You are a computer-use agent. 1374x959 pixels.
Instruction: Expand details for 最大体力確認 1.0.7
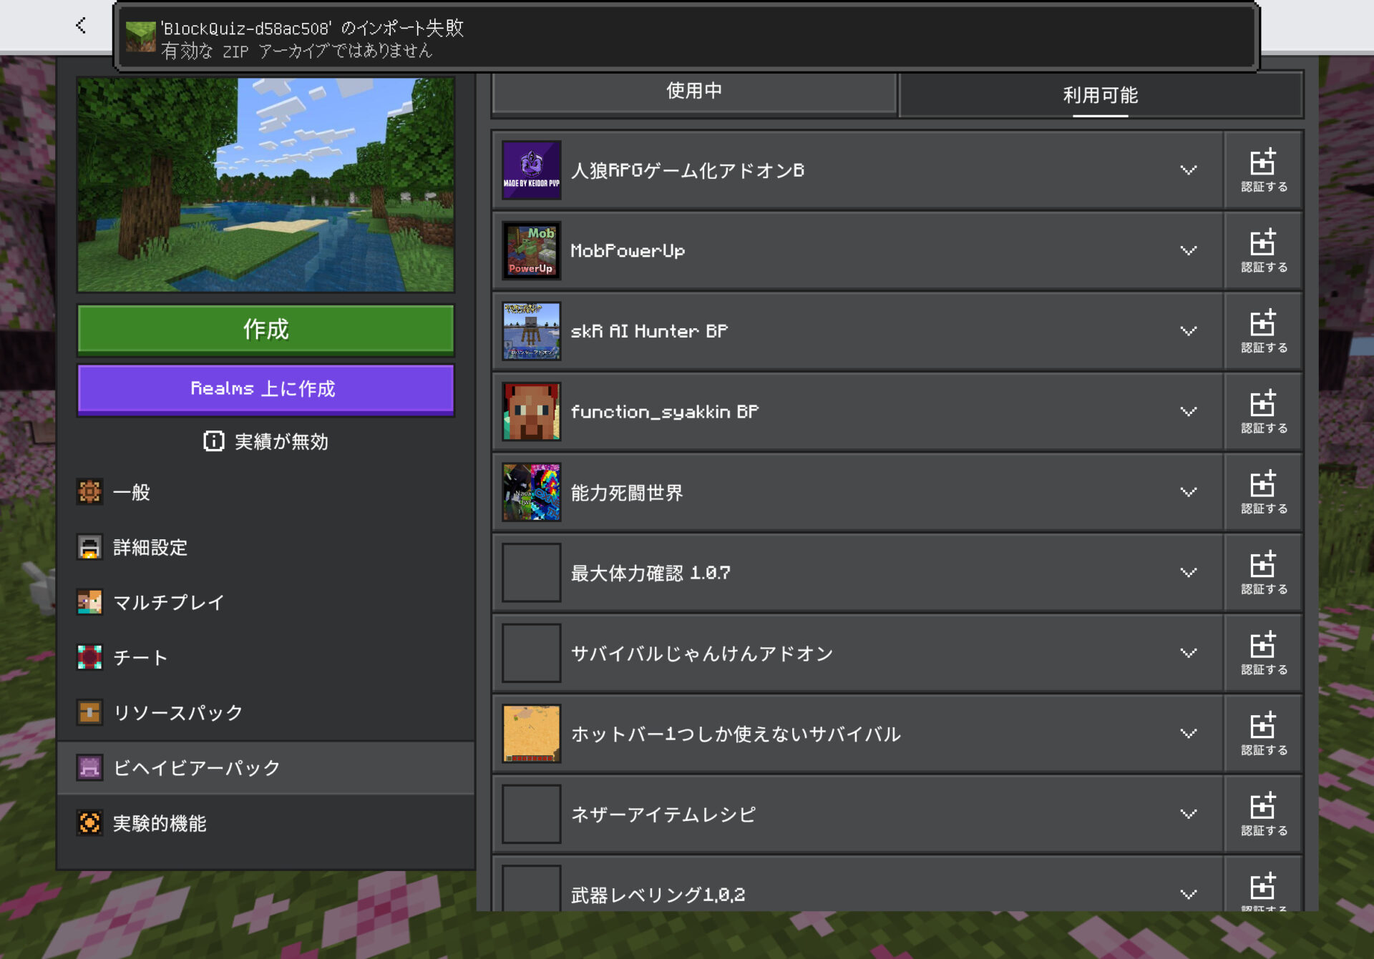(1187, 572)
